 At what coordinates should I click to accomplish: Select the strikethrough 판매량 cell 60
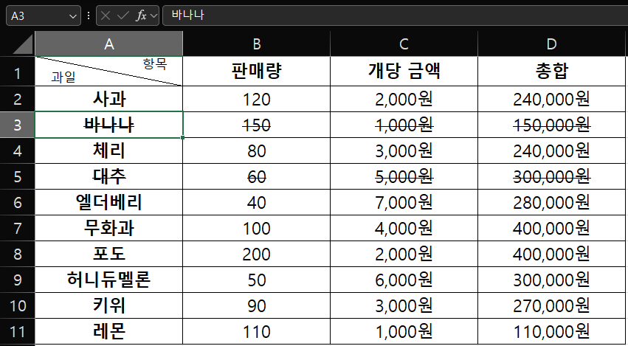tap(256, 176)
